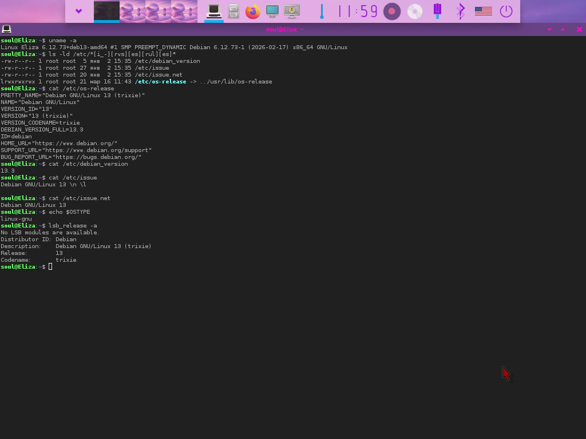Click the 11:59 panel clock

click(x=358, y=11)
